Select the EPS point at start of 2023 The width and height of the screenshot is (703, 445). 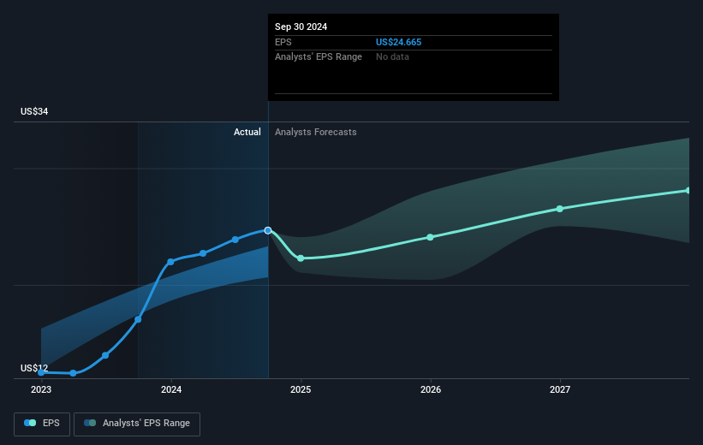[41, 372]
